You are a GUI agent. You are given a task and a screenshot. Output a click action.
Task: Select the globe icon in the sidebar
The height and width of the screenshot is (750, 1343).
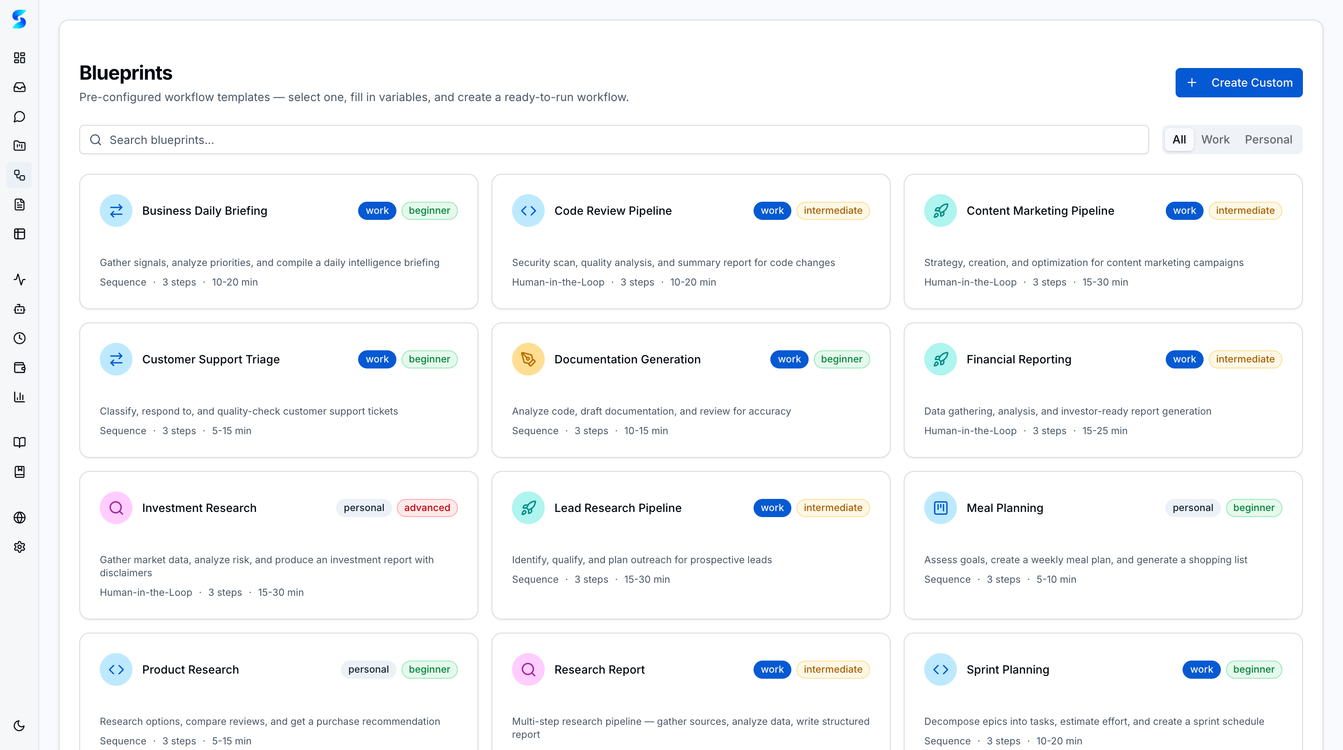click(x=19, y=517)
